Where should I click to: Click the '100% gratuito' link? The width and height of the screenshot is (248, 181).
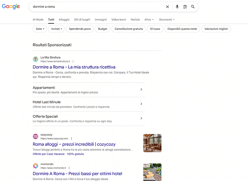tap(75, 154)
